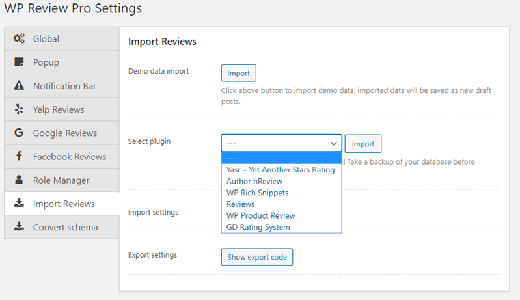
Task: Select the Facebook Reviews tab
Action: [62, 156]
